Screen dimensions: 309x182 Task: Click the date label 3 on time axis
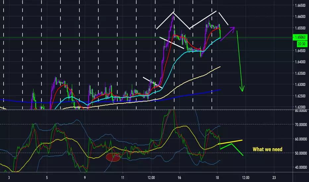[x=9, y=178]
